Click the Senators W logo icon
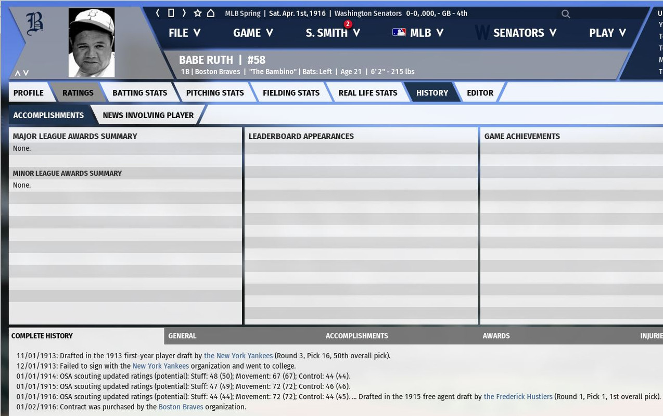 tap(482, 33)
